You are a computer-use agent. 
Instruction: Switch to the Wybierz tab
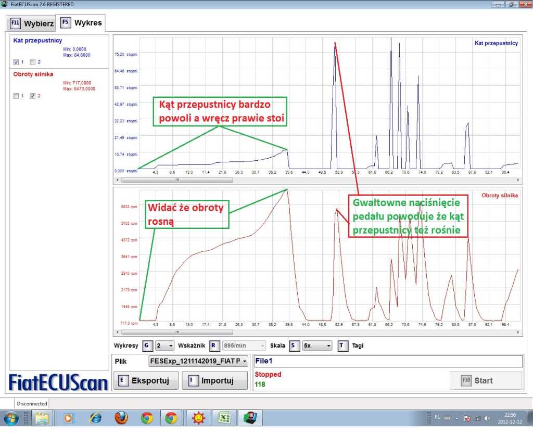[x=32, y=23]
